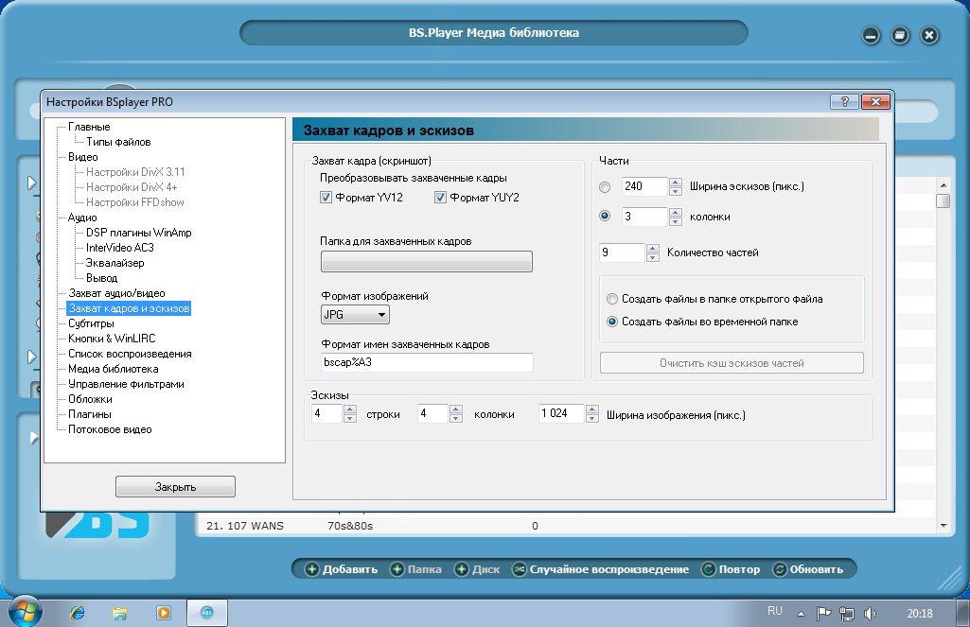Toggle the Формат YUY2 checkbox

[x=440, y=198]
